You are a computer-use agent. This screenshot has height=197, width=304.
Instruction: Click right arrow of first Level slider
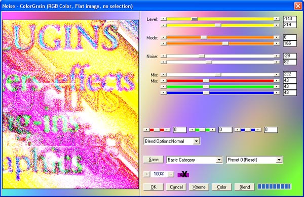pyautogui.click(x=277, y=19)
